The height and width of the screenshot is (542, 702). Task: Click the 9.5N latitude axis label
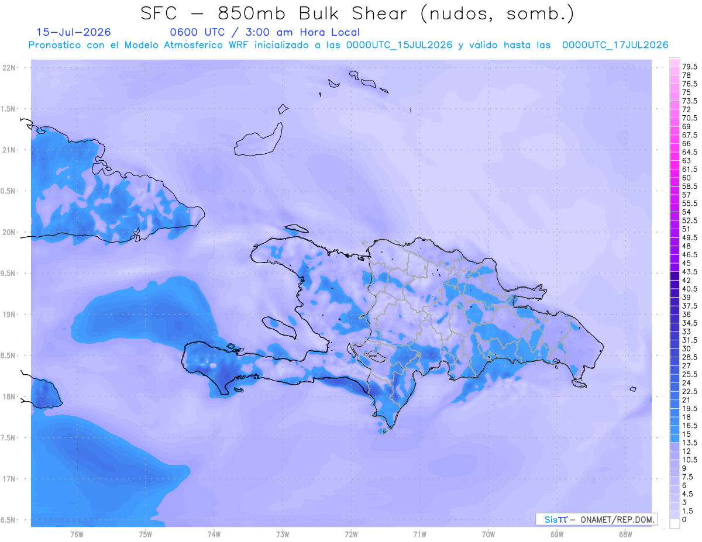click(9, 274)
